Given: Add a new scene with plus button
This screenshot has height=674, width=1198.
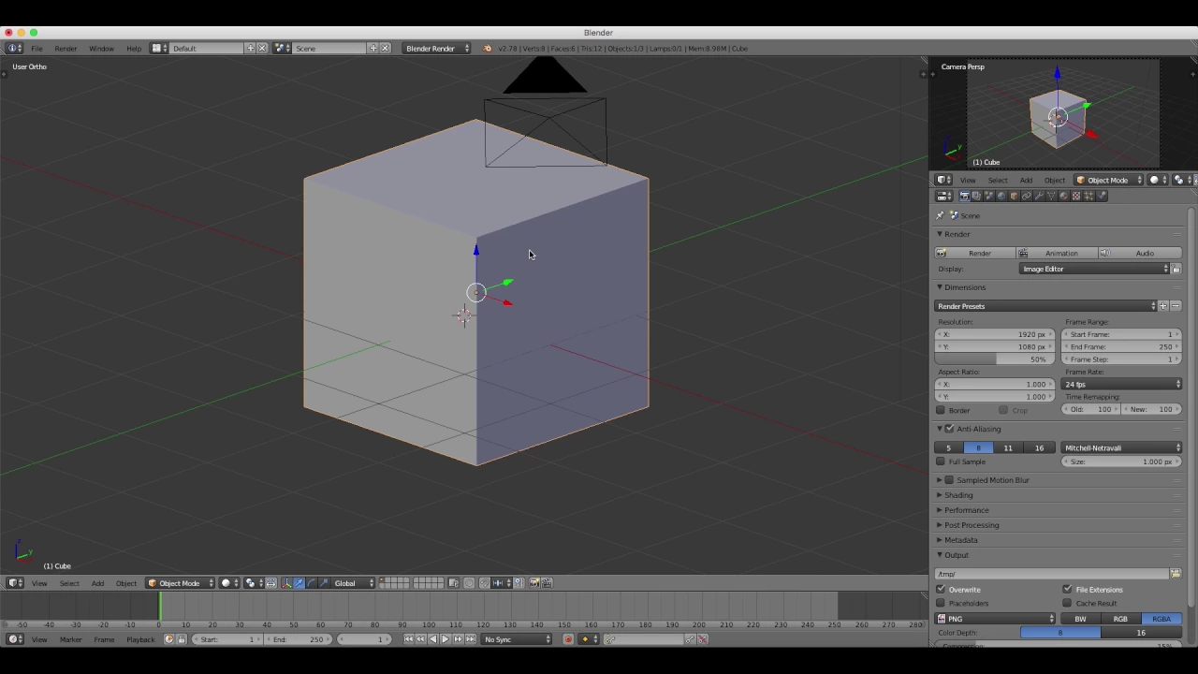Looking at the screenshot, I should [x=373, y=48].
